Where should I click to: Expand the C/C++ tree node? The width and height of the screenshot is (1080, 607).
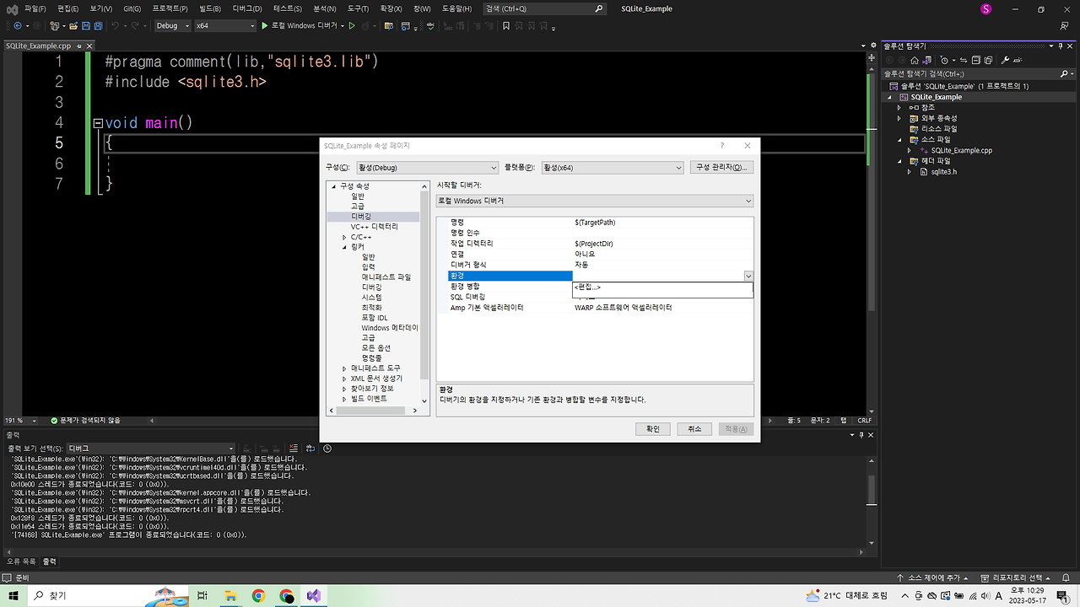click(344, 237)
